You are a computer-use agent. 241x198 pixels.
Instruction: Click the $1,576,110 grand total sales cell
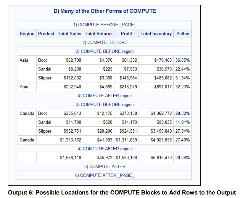coord(71,158)
